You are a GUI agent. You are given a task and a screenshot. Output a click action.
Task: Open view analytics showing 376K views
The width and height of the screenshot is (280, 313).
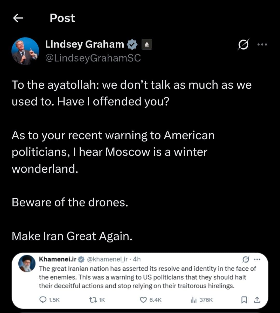pos(193,299)
